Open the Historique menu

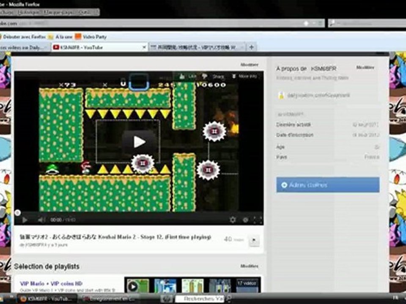[x=29, y=12]
